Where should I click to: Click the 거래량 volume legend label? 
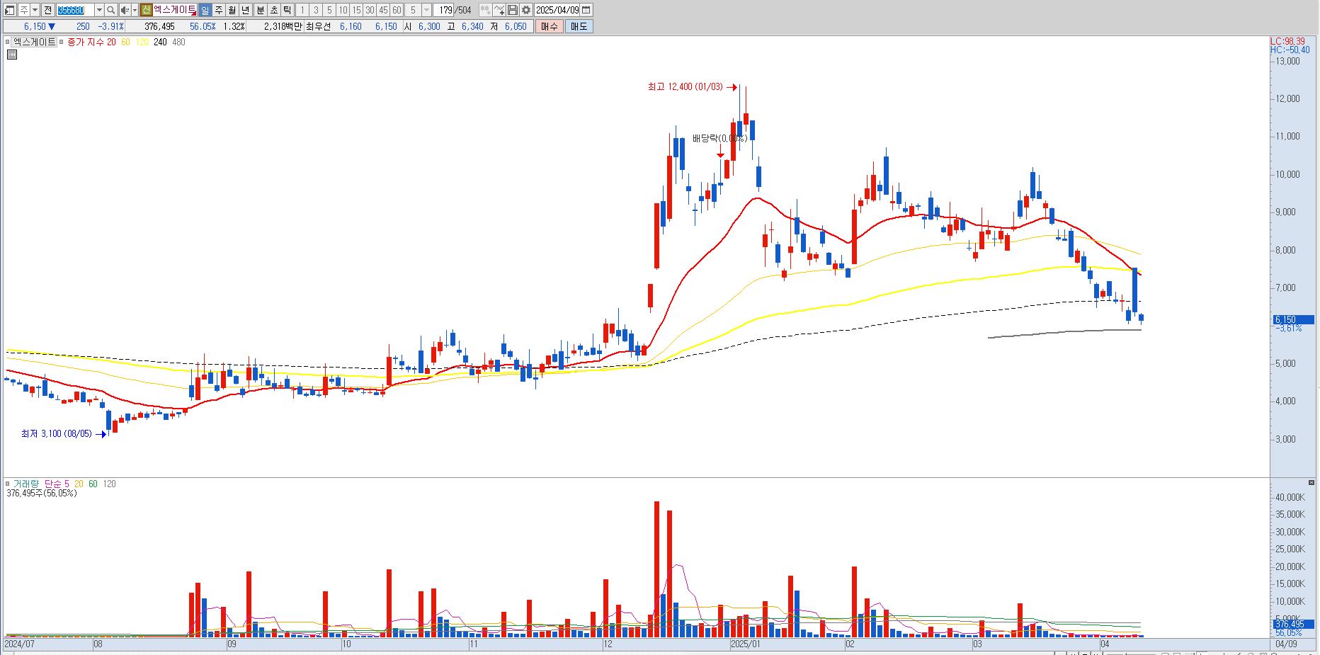[26, 484]
